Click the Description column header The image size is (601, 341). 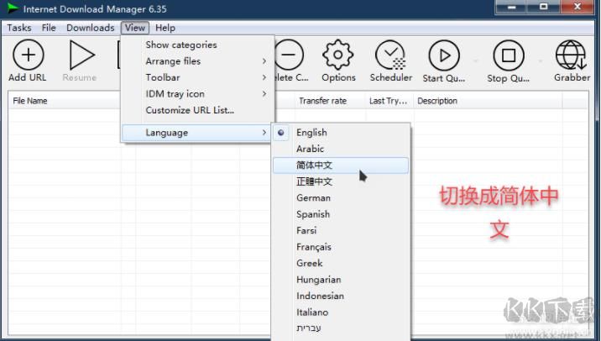click(437, 101)
